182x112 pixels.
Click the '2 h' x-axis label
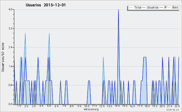(26, 106)
